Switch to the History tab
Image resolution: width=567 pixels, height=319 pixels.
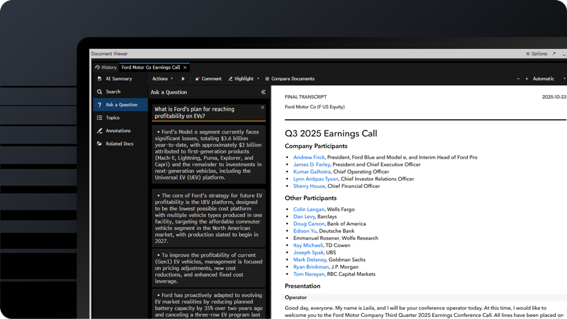click(x=106, y=68)
